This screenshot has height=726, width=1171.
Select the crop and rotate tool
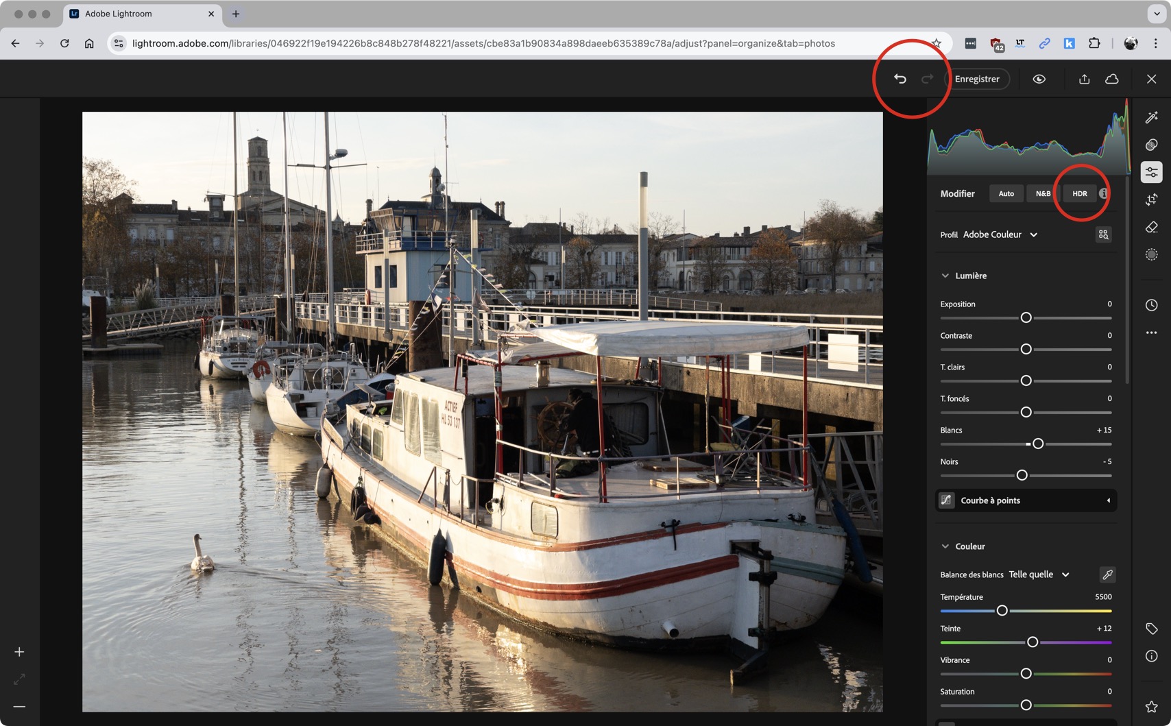pyautogui.click(x=1151, y=199)
